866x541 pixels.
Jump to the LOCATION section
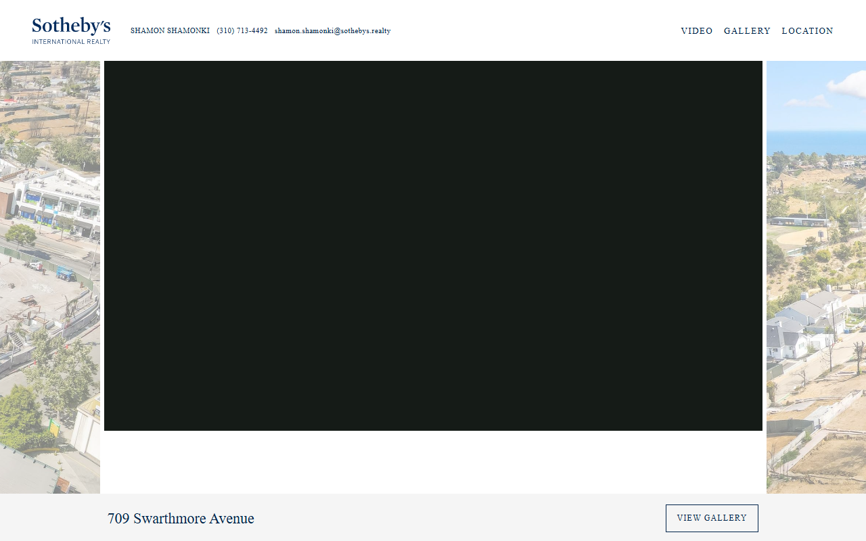(x=807, y=31)
